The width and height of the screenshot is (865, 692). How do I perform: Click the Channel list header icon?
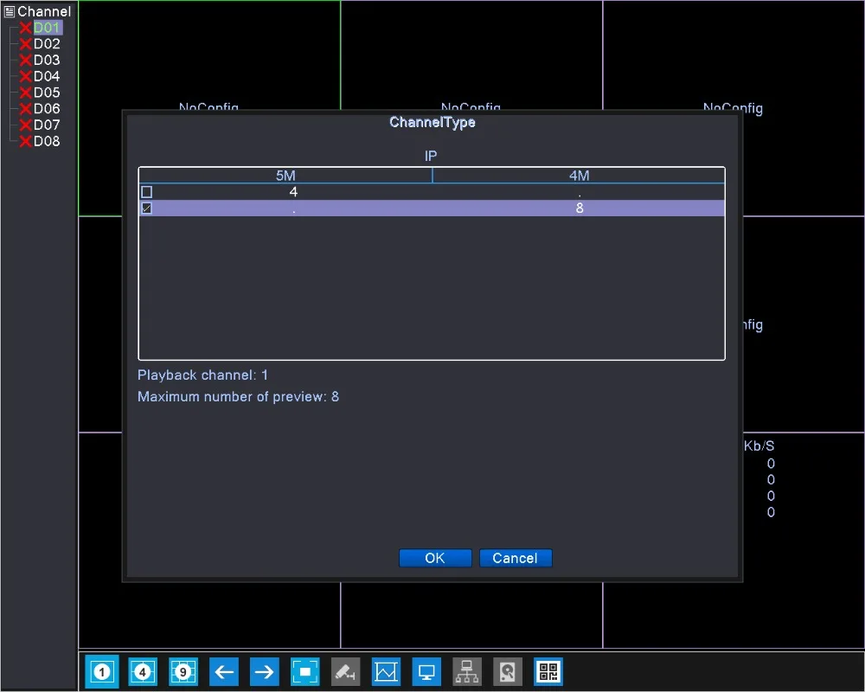coord(9,11)
